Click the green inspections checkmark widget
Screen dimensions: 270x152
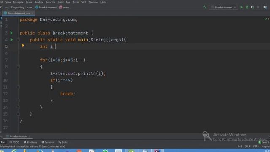coord(266,19)
